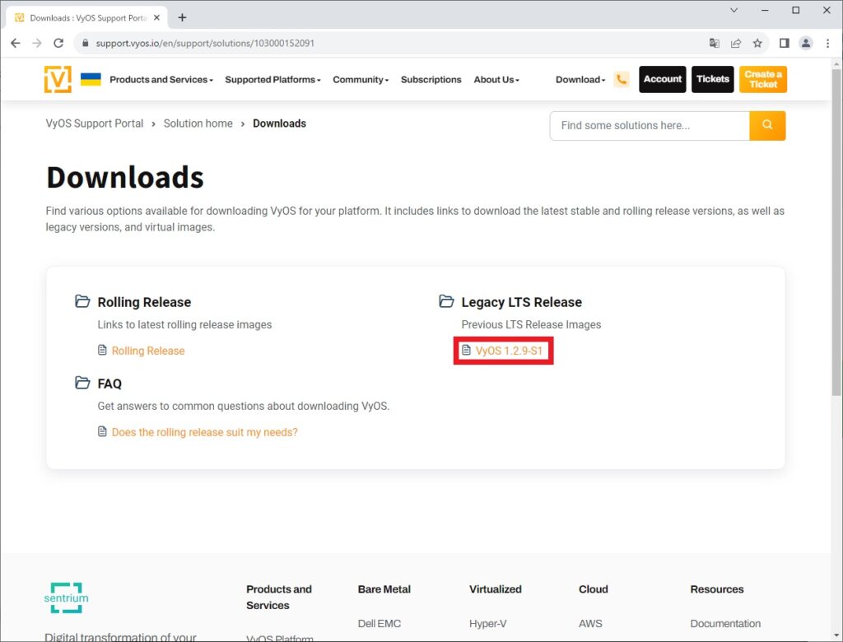The height and width of the screenshot is (642, 843).
Task: Expand Community dropdown menu
Action: pyautogui.click(x=361, y=80)
